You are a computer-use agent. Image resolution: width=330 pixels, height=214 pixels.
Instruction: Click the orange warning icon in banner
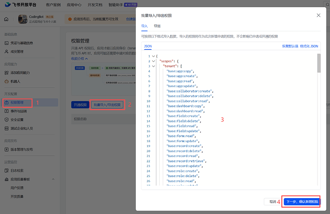pos(70,19)
